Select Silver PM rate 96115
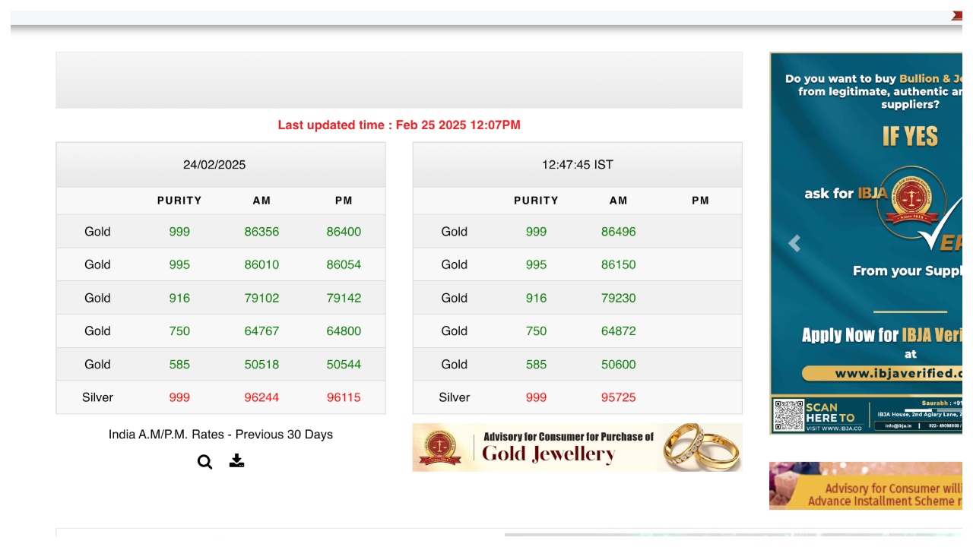The height and width of the screenshot is (547, 973). tap(344, 397)
